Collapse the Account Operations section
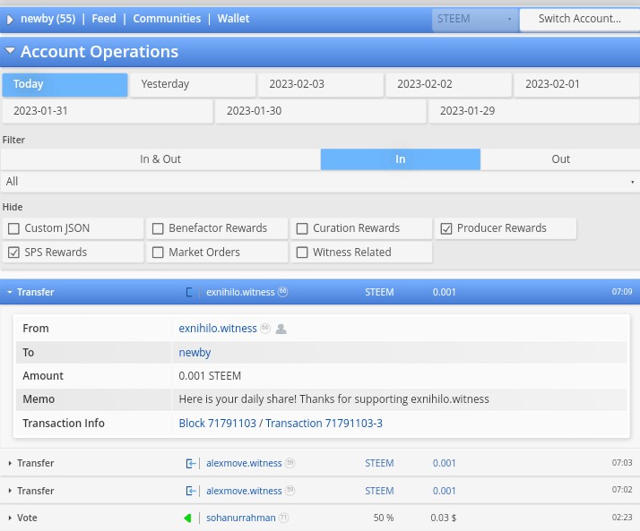640x531 pixels. click(x=10, y=51)
